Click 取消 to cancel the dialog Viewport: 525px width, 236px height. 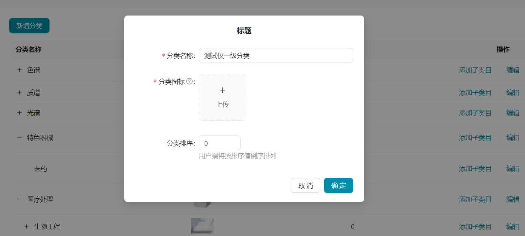click(x=305, y=185)
